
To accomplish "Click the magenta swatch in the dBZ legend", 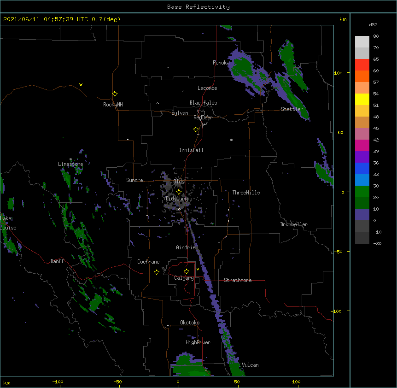I will pyautogui.click(x=362, y=145).
